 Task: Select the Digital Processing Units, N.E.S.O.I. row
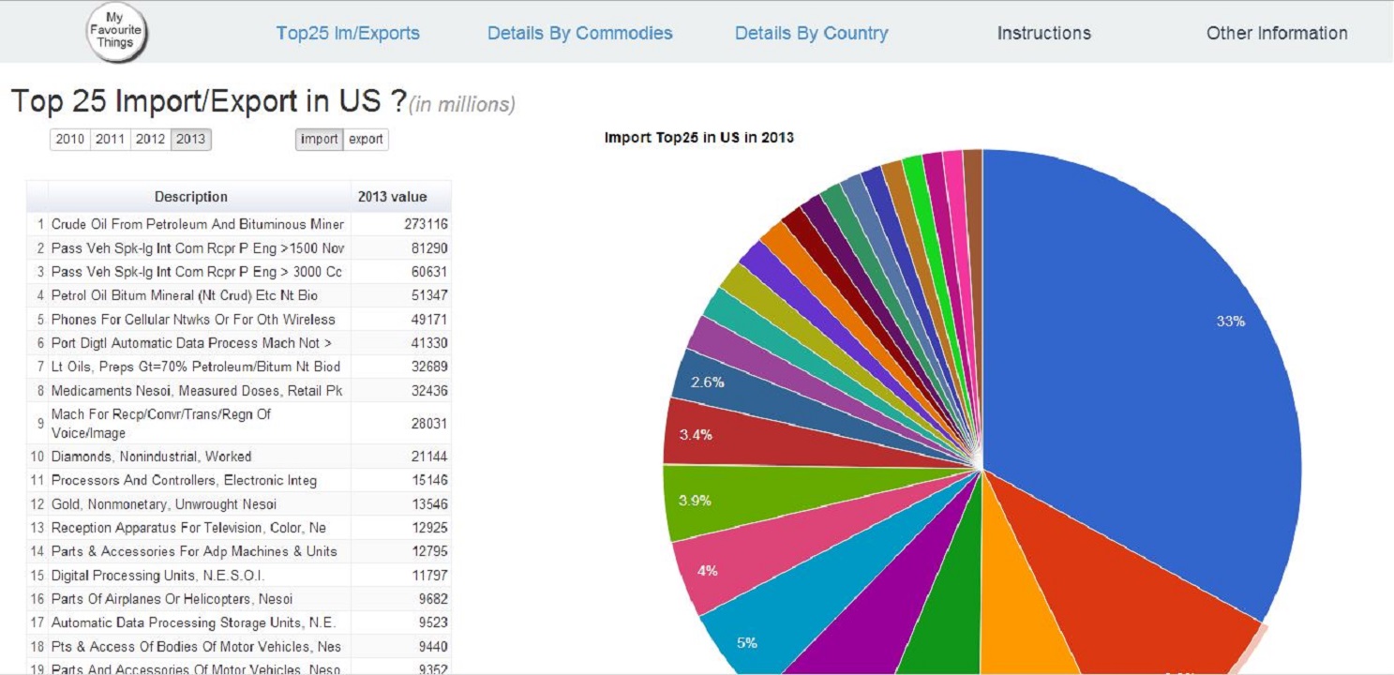click(x=200, y=576)
